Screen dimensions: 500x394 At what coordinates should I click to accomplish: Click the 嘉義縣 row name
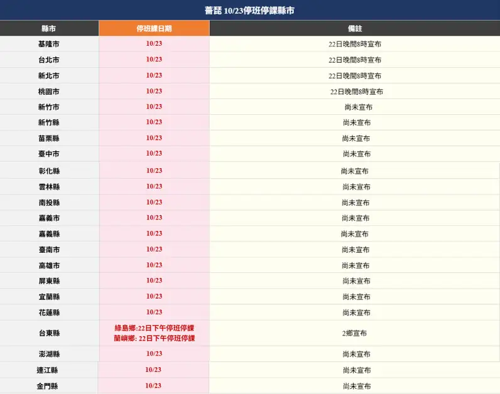coord(50,234)
